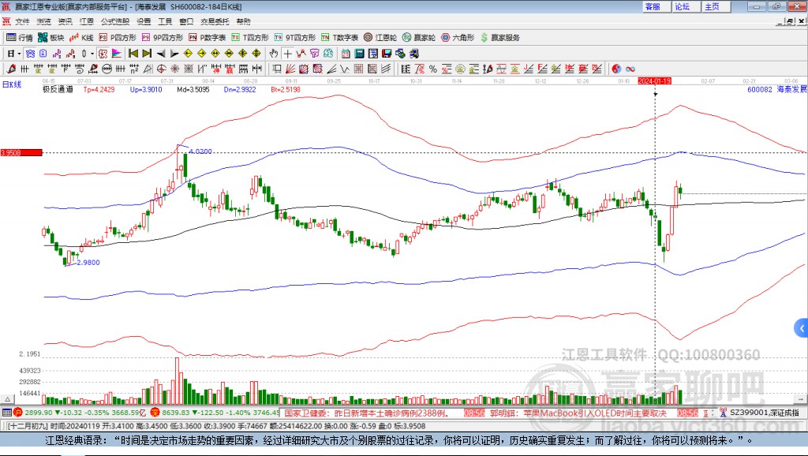Open the 板块 sector view
808x456 pixels.
[51, 38]
